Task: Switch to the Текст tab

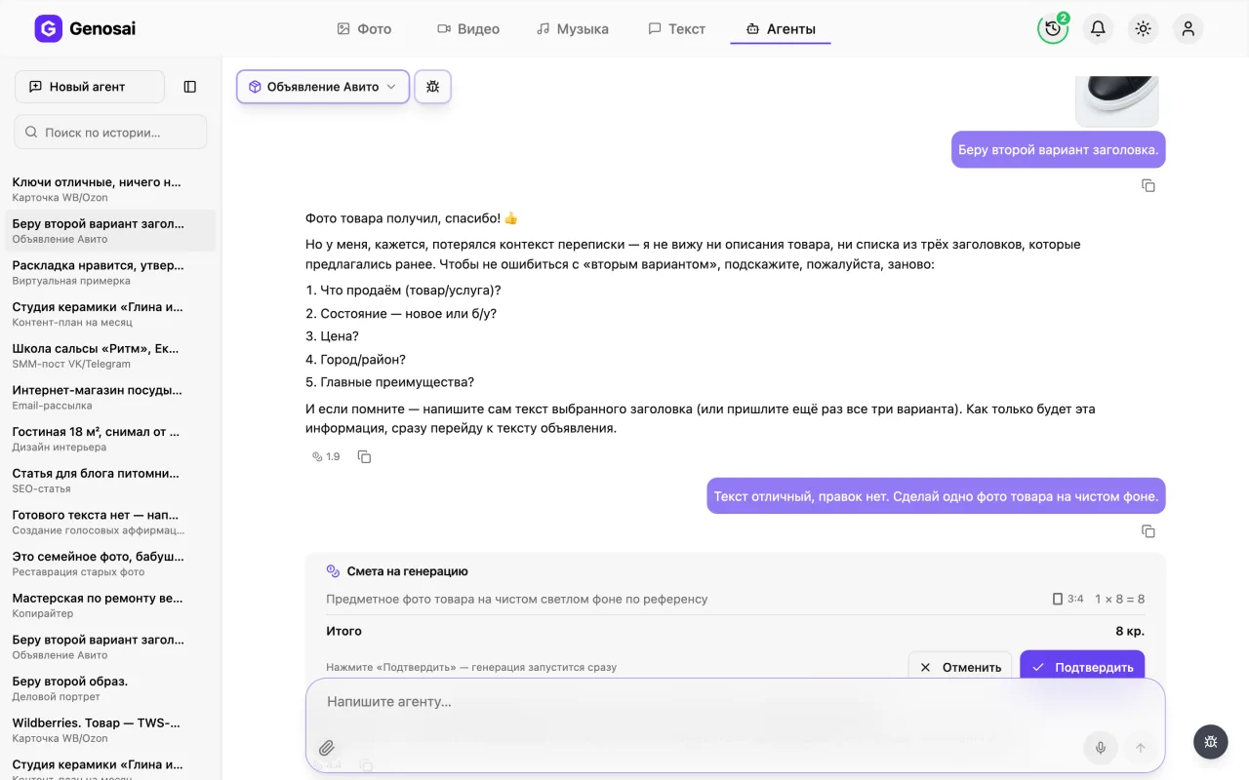Action: [x=676, y=29]
